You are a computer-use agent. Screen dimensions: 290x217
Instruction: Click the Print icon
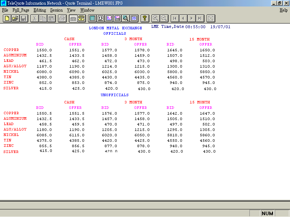click(62, 18)
